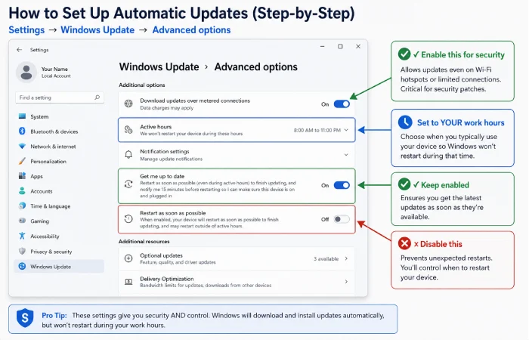Click the user profile avatar
Screen dimensions: 529x340
point(26,72)
